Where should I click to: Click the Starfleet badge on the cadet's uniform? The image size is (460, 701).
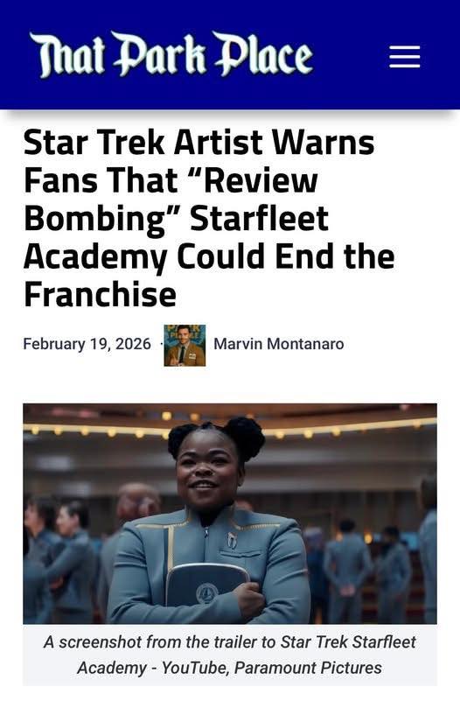tap(232, 541)
